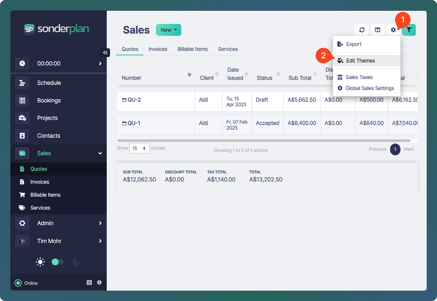Screen dimensions: 437x301
Task: Click the Admin gear icon
Action: point(22,223)
